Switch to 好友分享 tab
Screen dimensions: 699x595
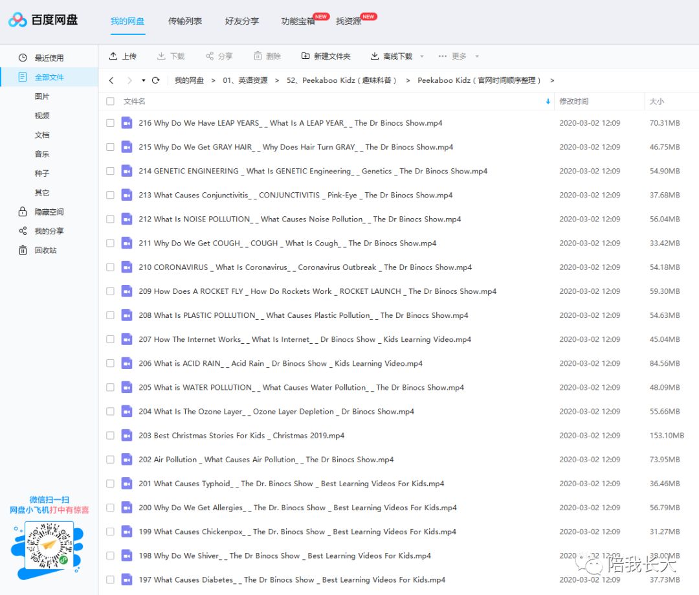tap(242, 21)
